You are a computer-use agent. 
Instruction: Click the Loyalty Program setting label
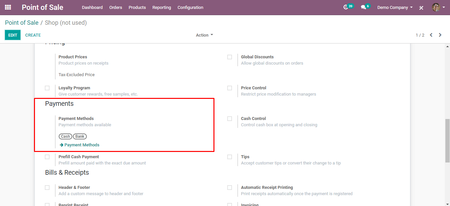(74, 88)
